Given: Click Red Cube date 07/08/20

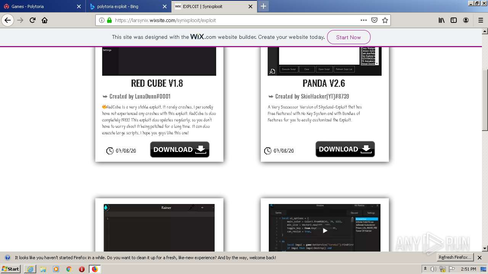Looking at the screenshot, I should coord(126,151).
